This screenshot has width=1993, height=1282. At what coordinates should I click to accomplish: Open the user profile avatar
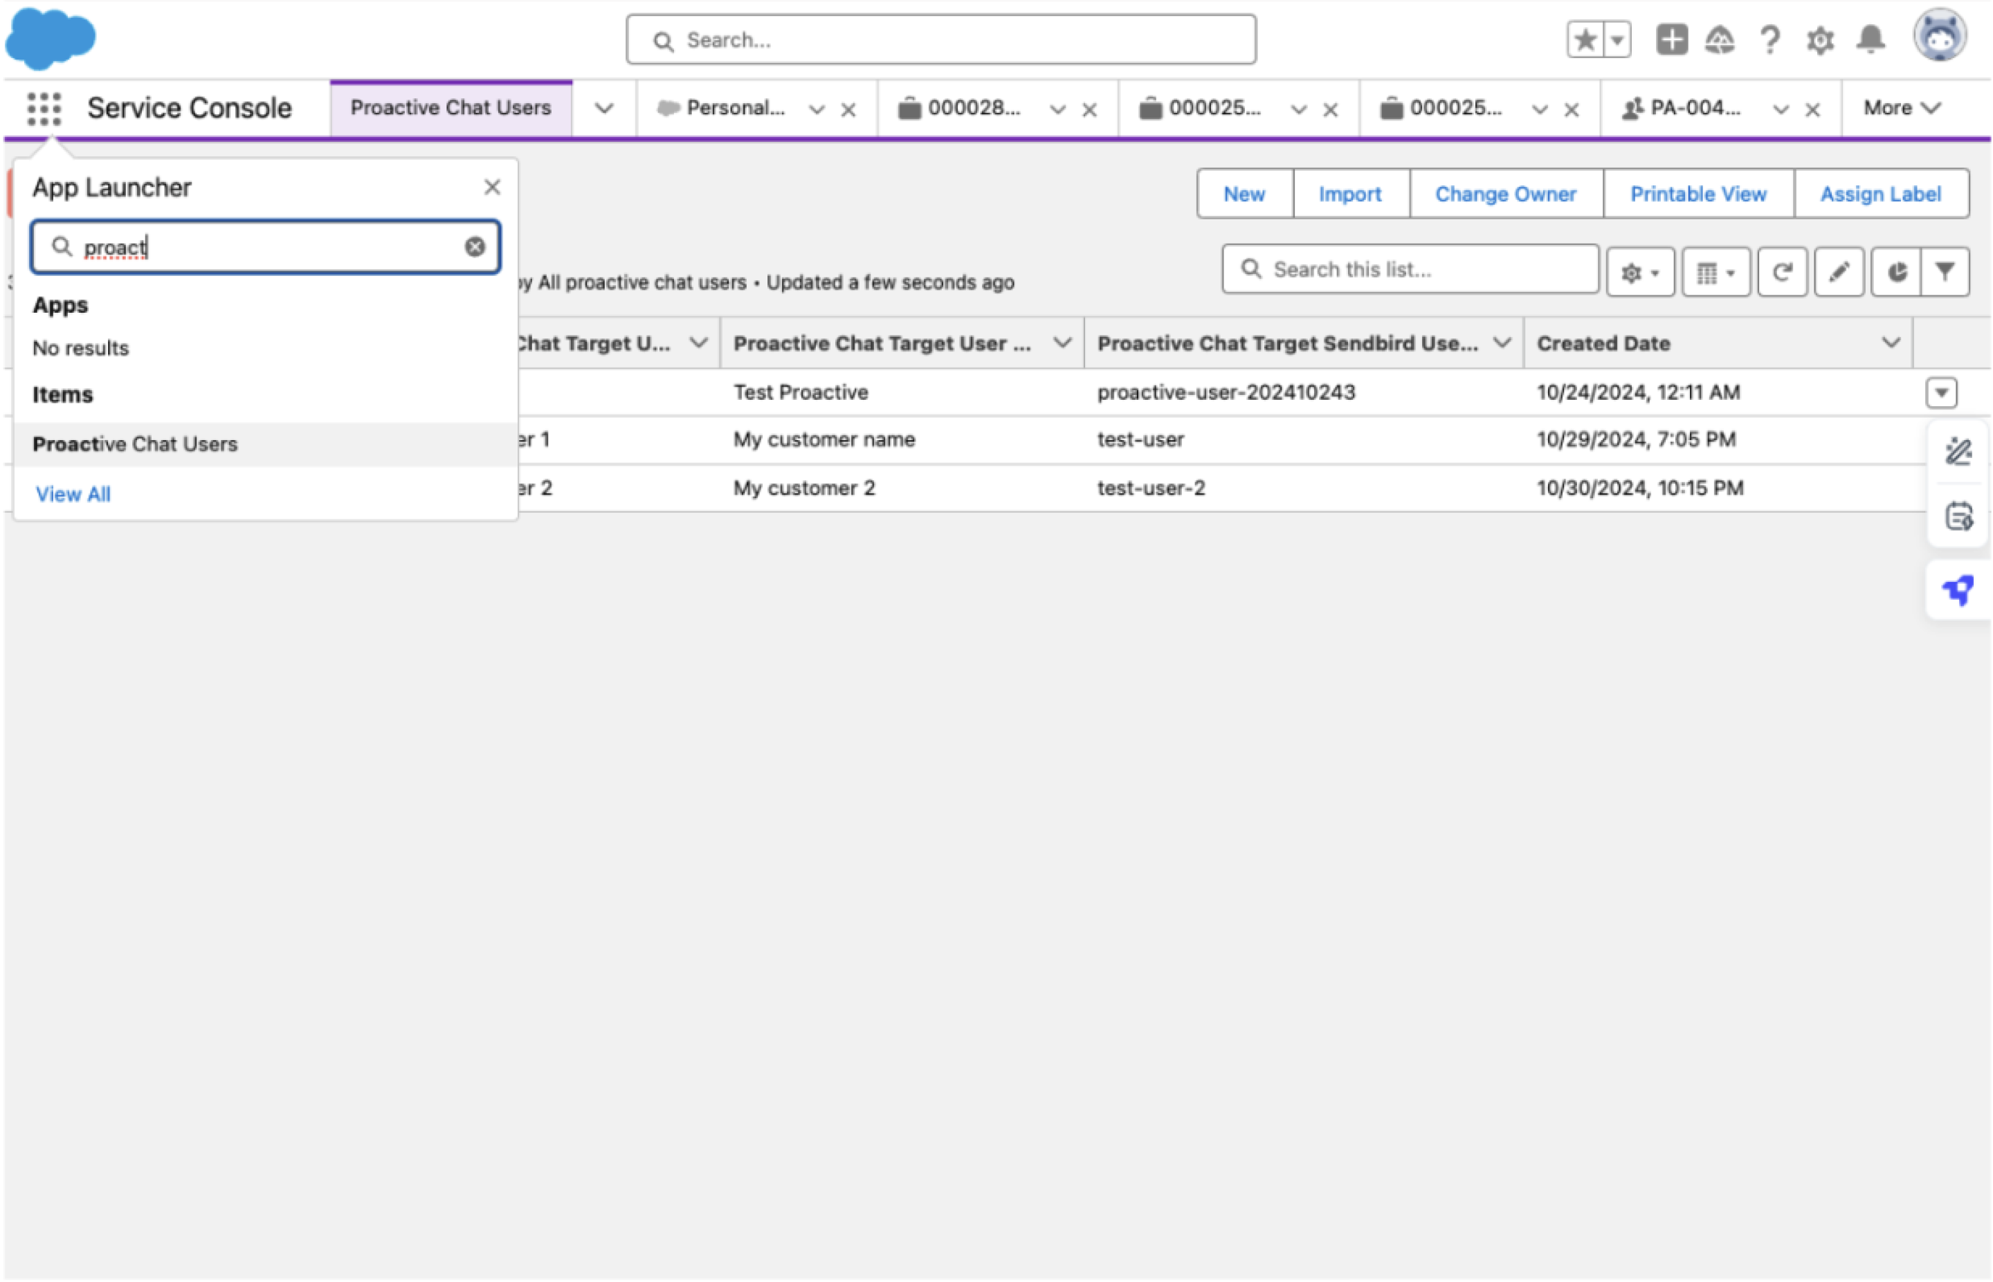pyautogui.click(x=1940, y=36)
